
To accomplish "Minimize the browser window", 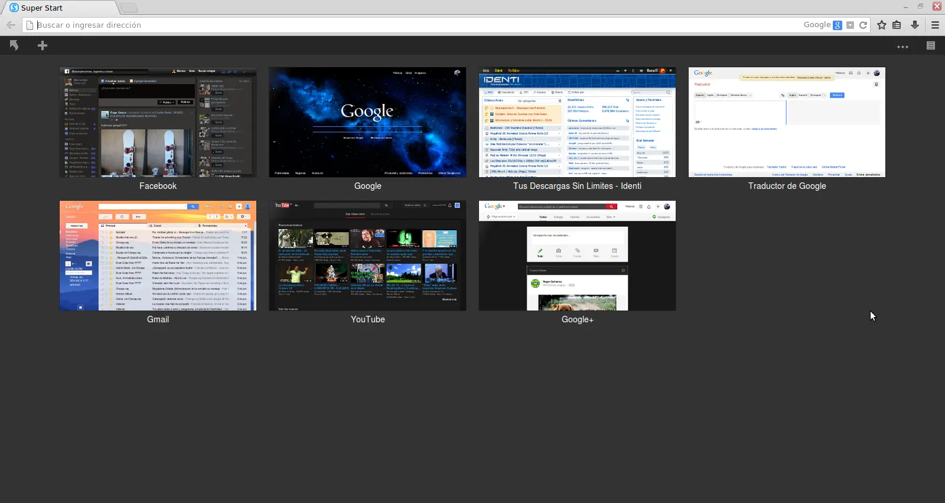I will coord(905,6).
